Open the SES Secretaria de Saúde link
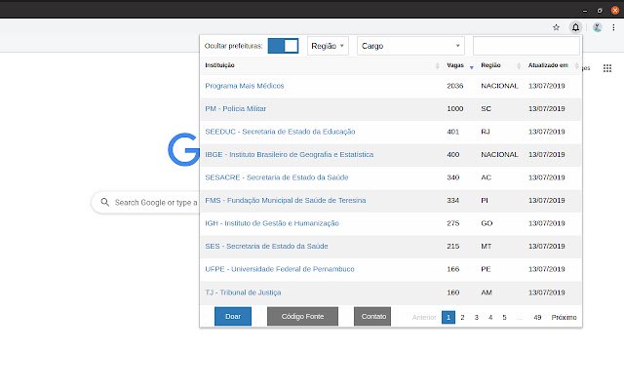The height and width of the screenshot is (390, 624). (266, 246)
